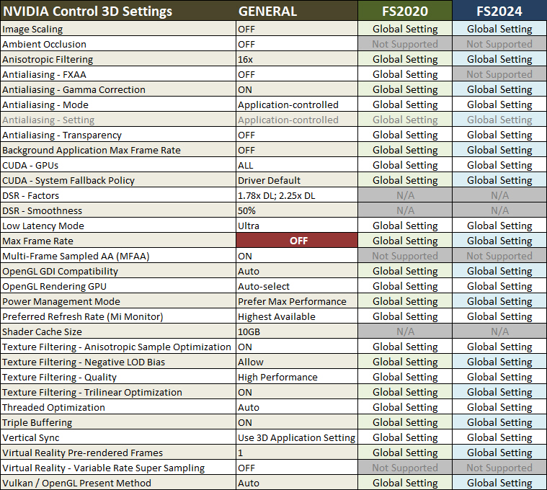Image resolution: width=547 pixels, height=490 pixels.
Task: Click the FS2020 column header
Action: 405,12
